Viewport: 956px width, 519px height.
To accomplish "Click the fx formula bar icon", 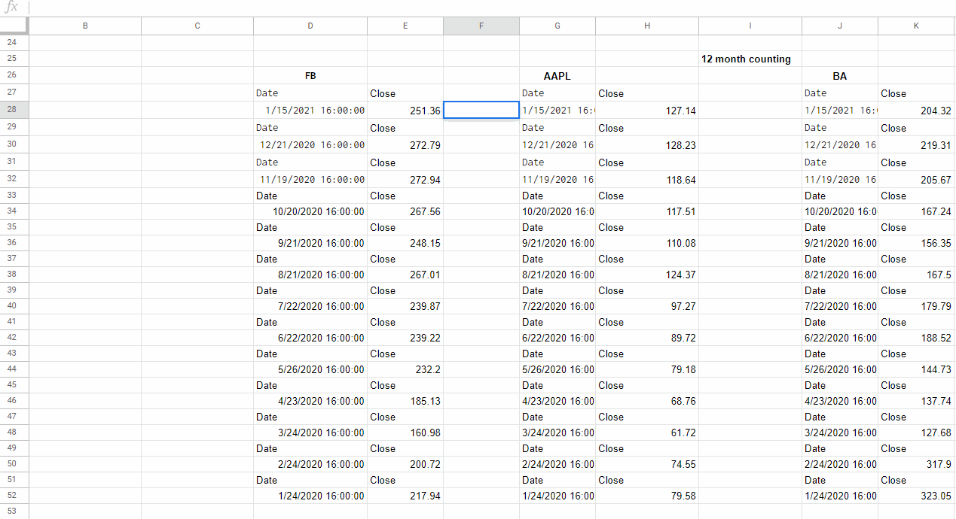I will tap(11, 7).
